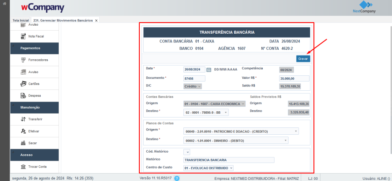The image size is (392, 181).
Task: Collapse the Pagamentos section header
Action: point(34,48)
